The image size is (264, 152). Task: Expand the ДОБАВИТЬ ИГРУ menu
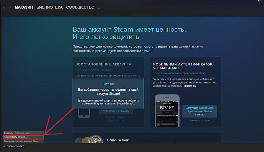point(16,146)
